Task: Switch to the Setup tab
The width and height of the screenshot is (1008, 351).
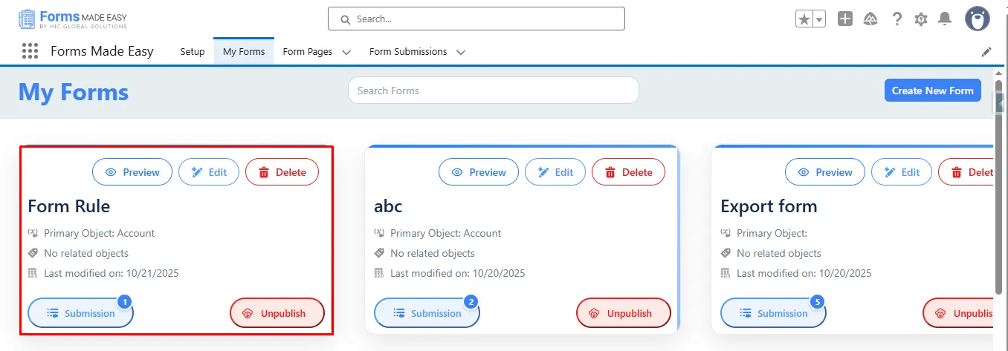Action: coord(193,52)
